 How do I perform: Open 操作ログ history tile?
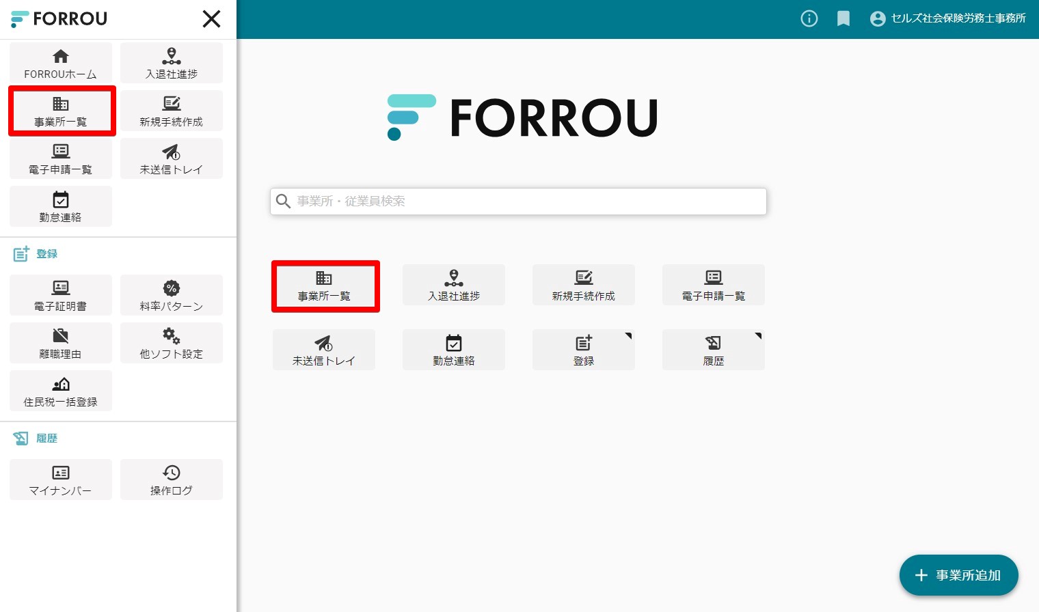click(x=172, y=479)
